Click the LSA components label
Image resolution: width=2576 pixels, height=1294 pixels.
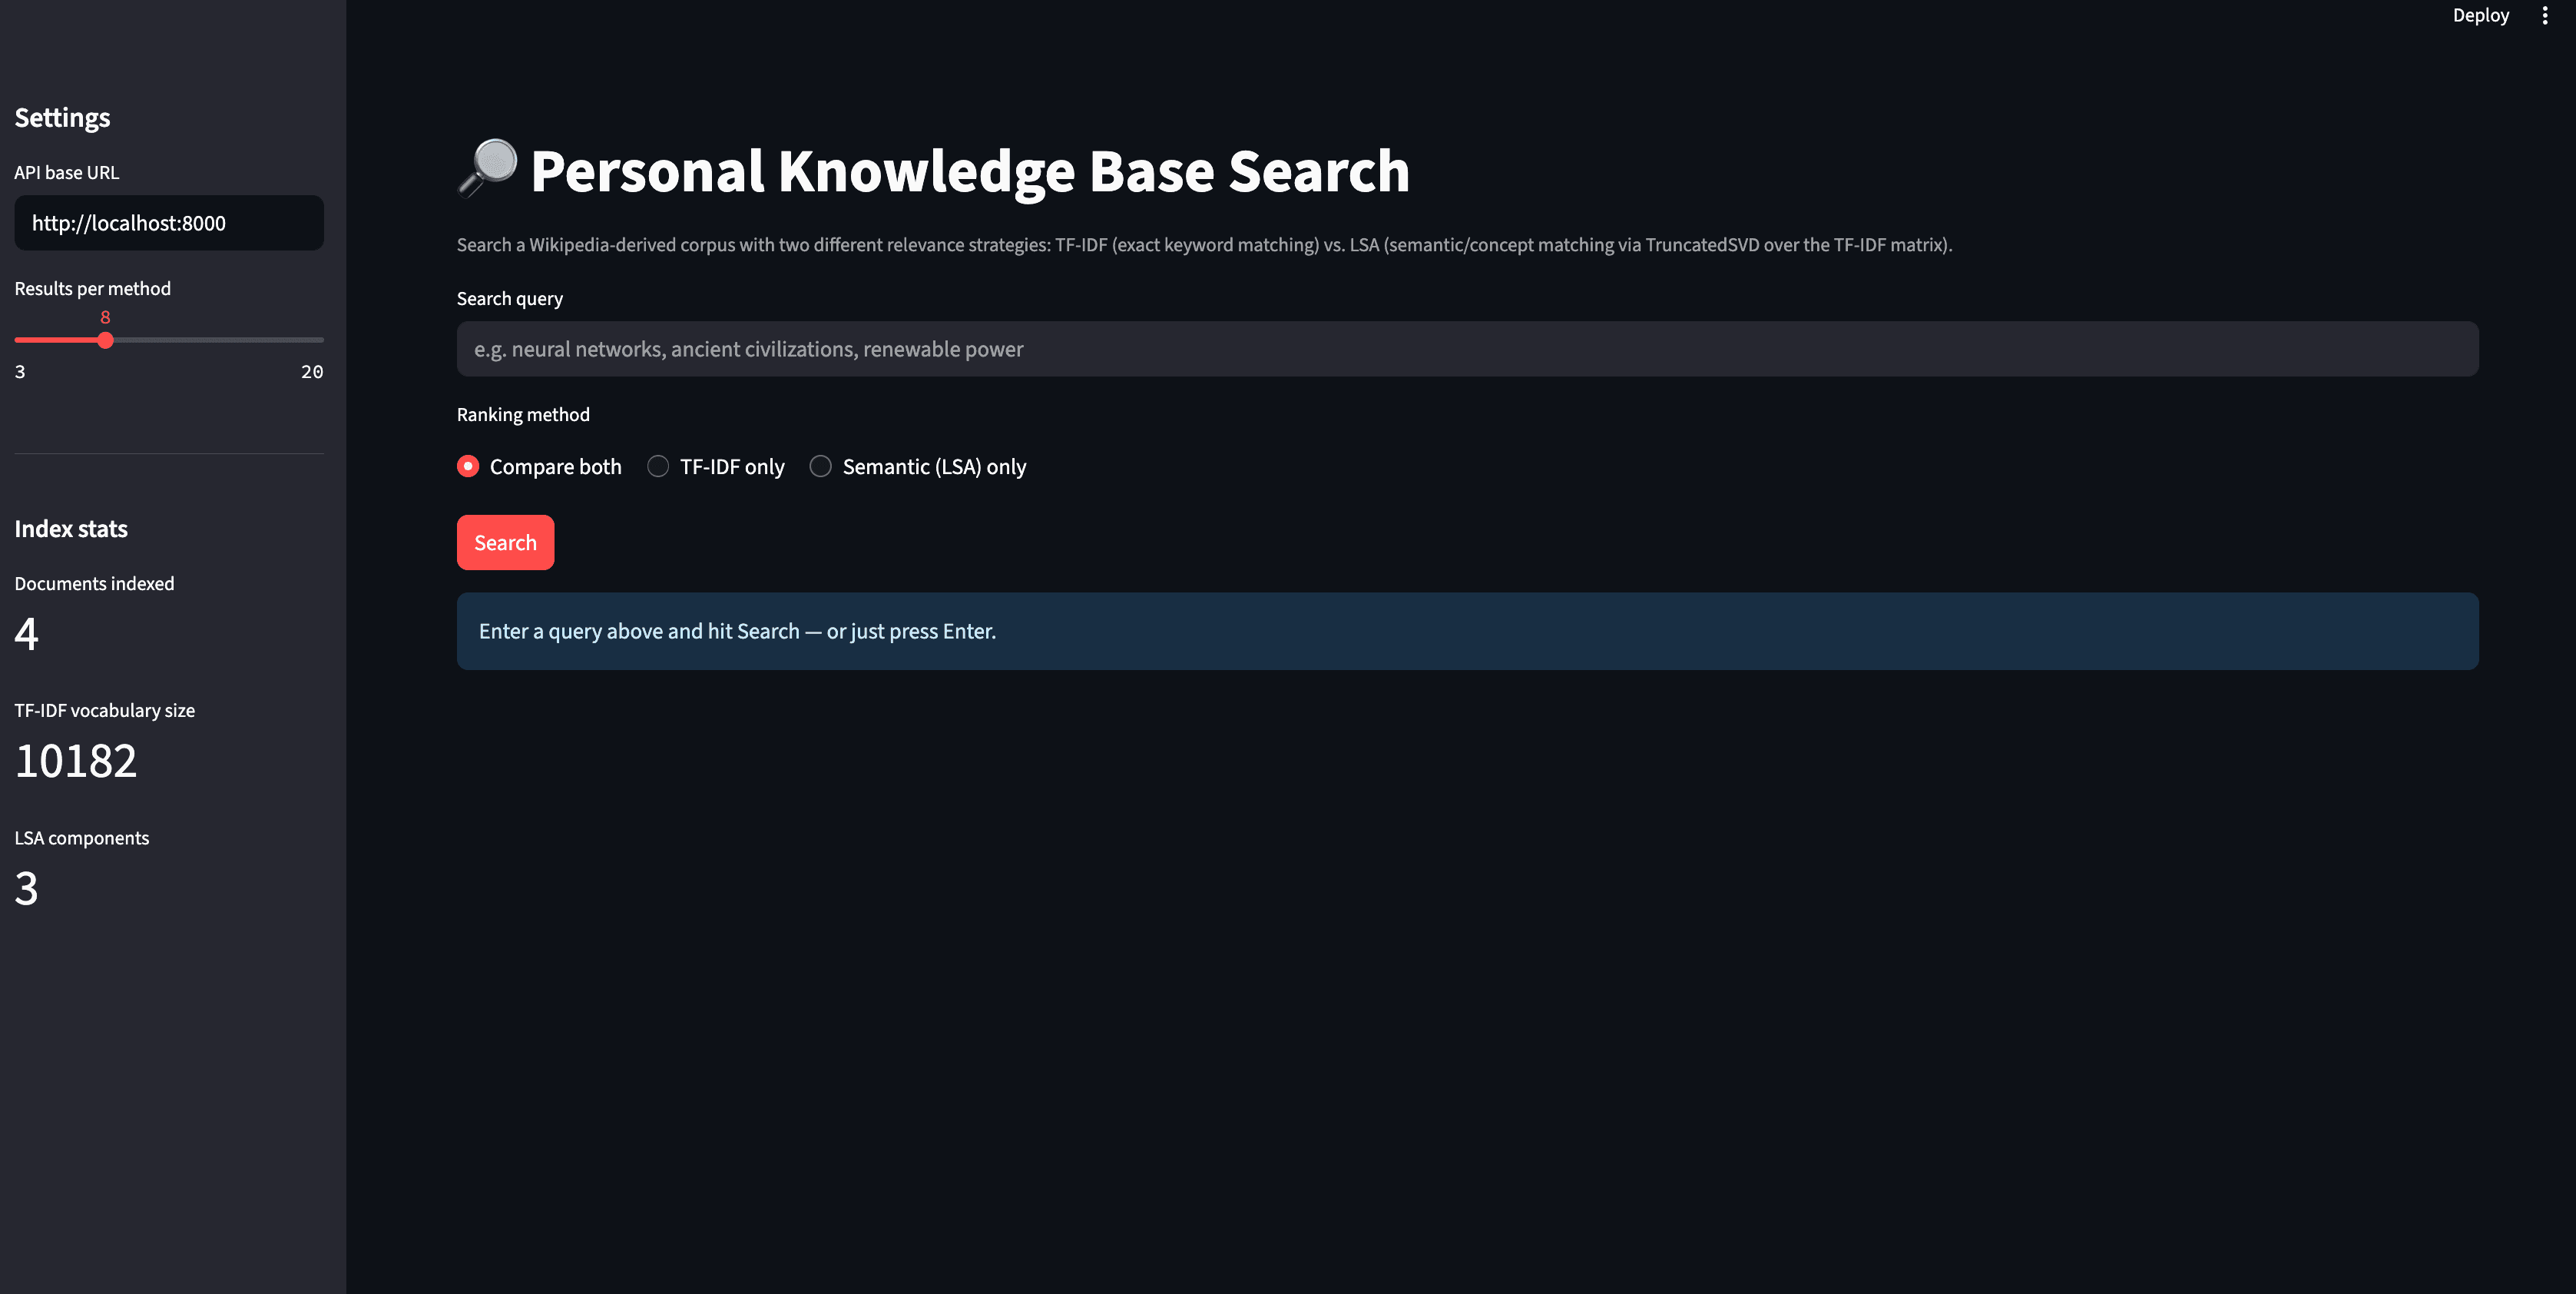(81, 838)
